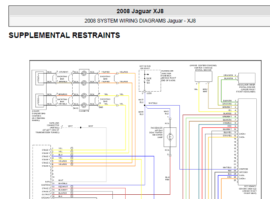Viewport: 270px width, 199px height.
Task: Click the fuse F26 symbol in fuse box
Action: coord(145,81)
